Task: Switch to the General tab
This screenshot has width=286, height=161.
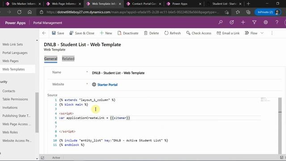Action: (x=50, y=59)
